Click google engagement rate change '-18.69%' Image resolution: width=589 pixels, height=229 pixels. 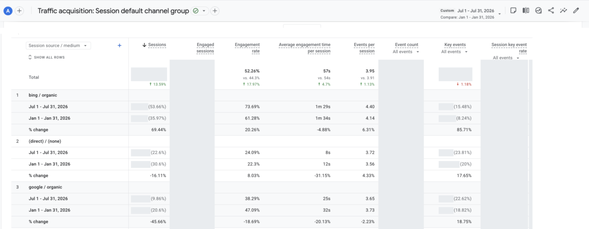click(x=251, y=222)
